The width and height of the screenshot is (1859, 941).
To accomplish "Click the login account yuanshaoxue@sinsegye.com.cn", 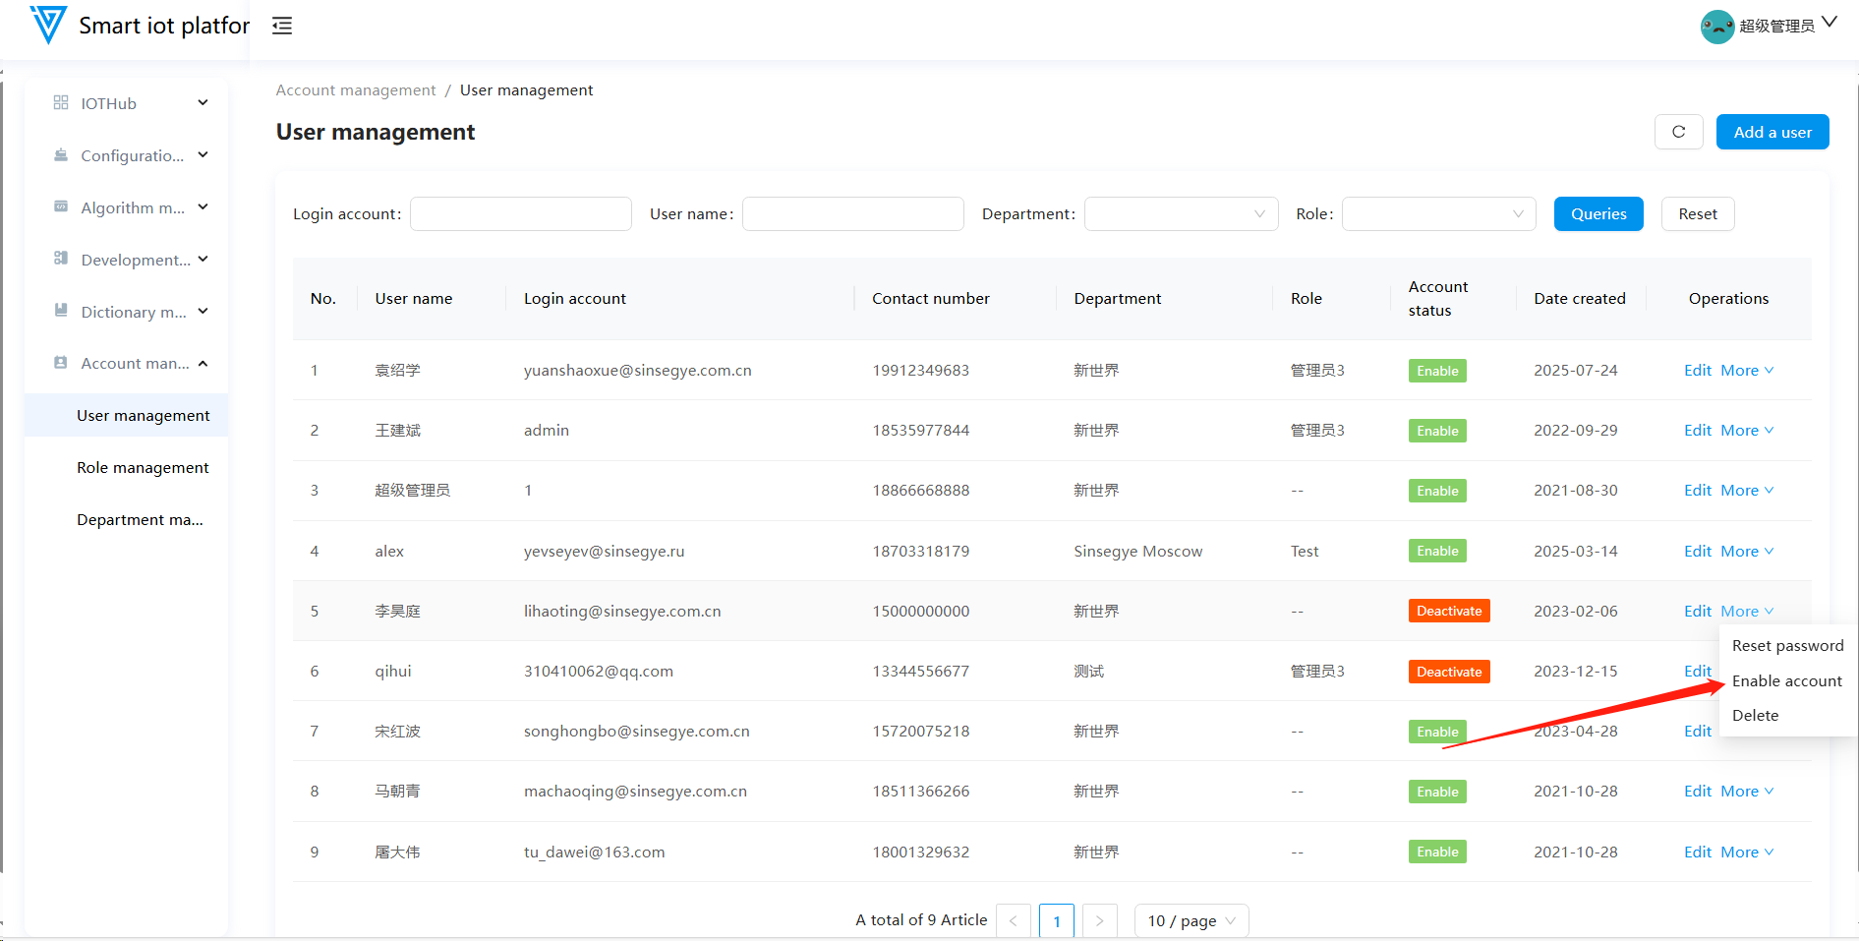I will point(638,371).
